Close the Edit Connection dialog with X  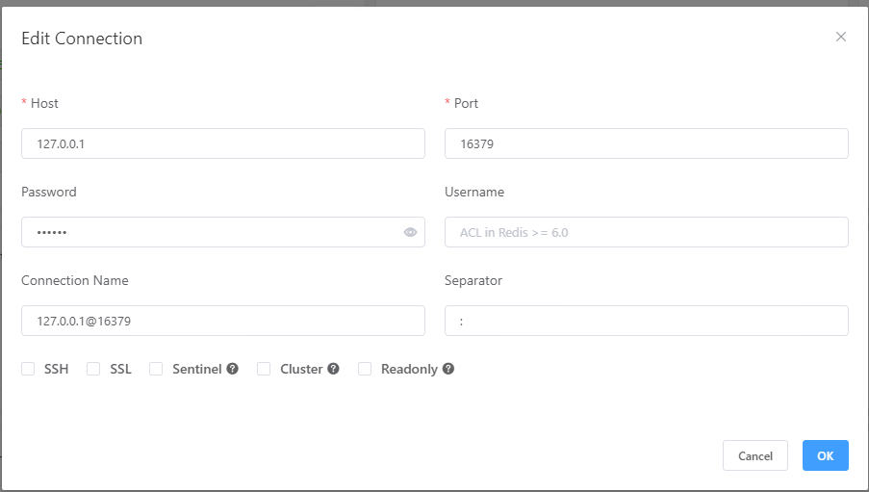[841, 37]
